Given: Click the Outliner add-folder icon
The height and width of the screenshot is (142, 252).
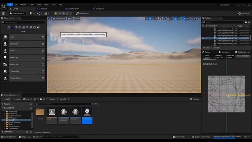Looking at the screenshot, I should 246,22.
